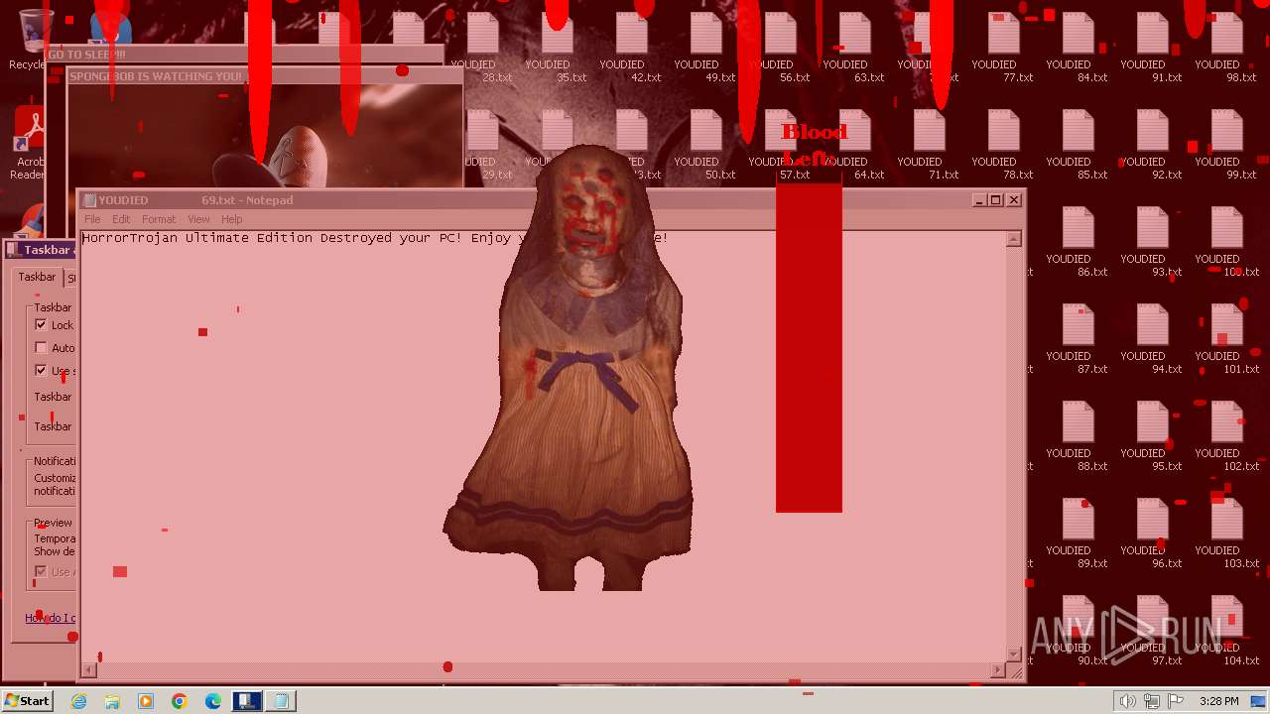Launch Microsoft Edge from the taskbar
The width and height of the screenshot is (1270, 714).
pyautogui.click(x=213, y=701)
